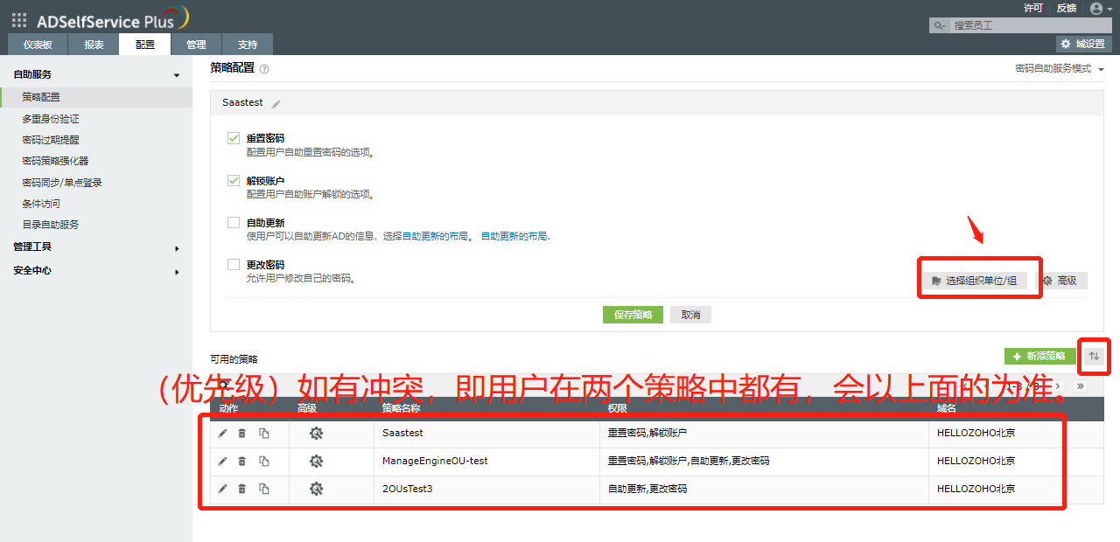Open the 密码自助服务模式 dropdown
The height and width of the screenshot is (542, 1120).
(x=1059, y=69)
